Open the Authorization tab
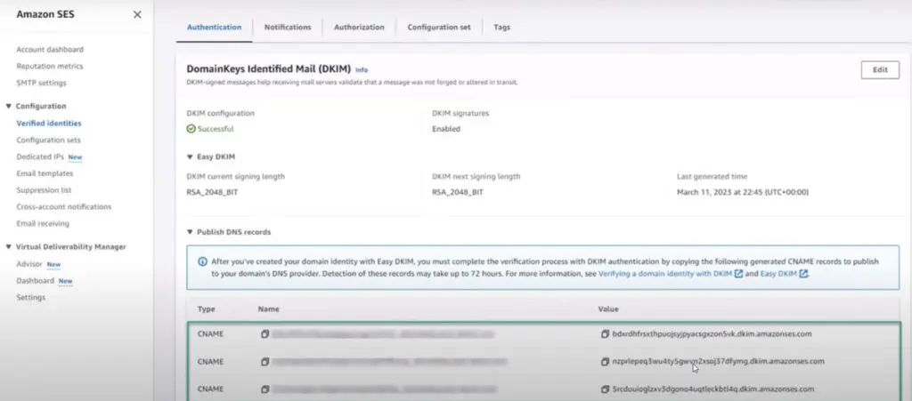912x401 pixels. tap(359, 28)
